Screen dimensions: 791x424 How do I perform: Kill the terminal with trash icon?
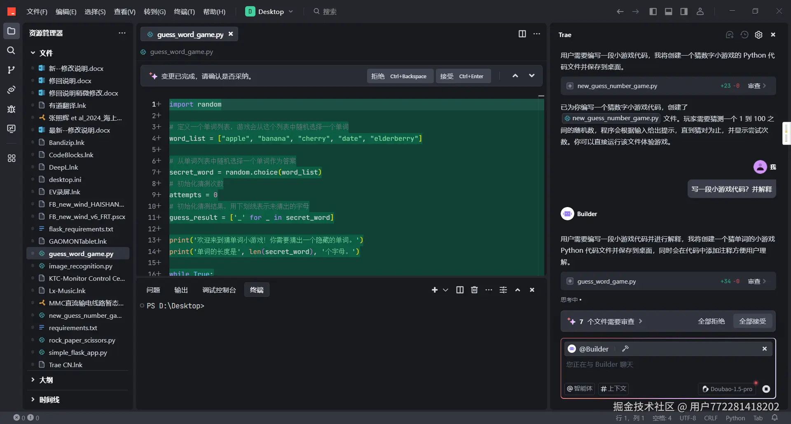click(474, 290)
